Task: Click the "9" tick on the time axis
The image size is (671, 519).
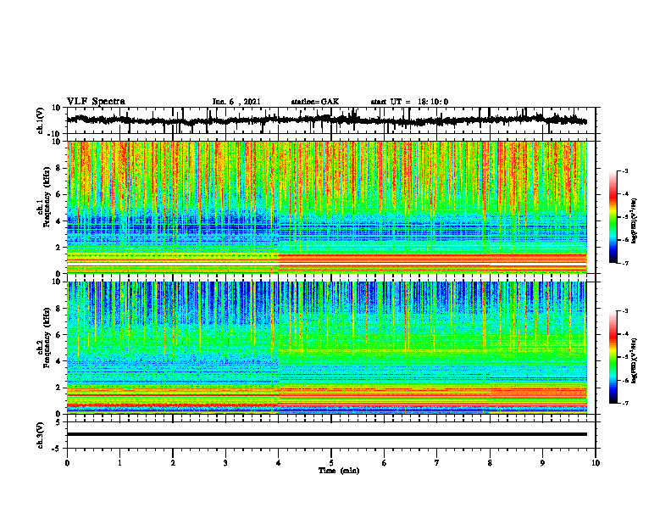Action: point(542,463)
